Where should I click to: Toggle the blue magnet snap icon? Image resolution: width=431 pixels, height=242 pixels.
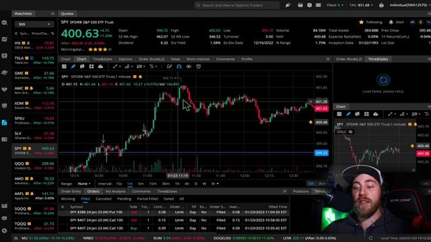pyautogui.click(x=179, y=67)
